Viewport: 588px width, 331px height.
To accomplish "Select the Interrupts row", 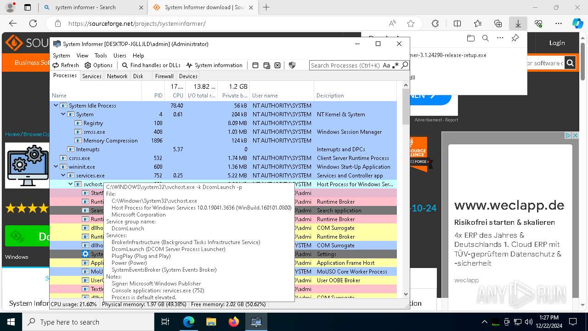I will (223, 149).
